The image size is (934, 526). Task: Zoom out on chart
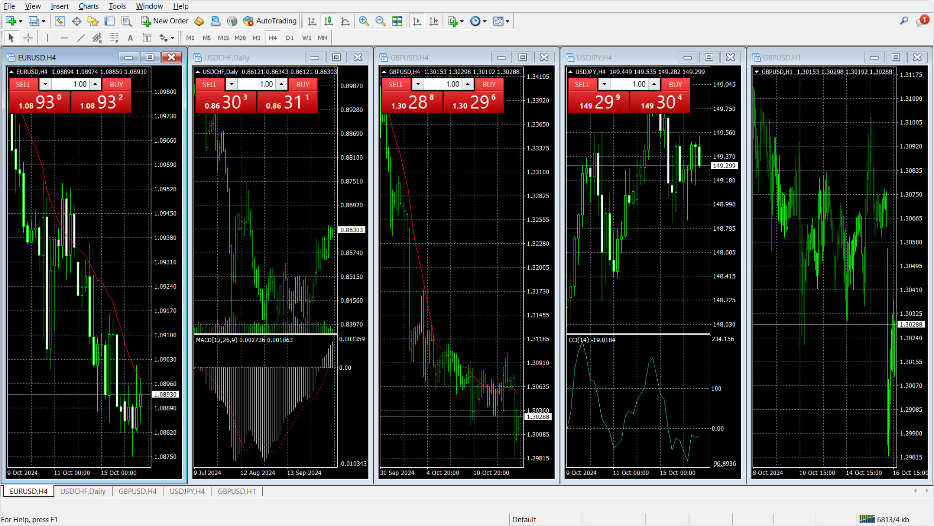tap(380, 21)
